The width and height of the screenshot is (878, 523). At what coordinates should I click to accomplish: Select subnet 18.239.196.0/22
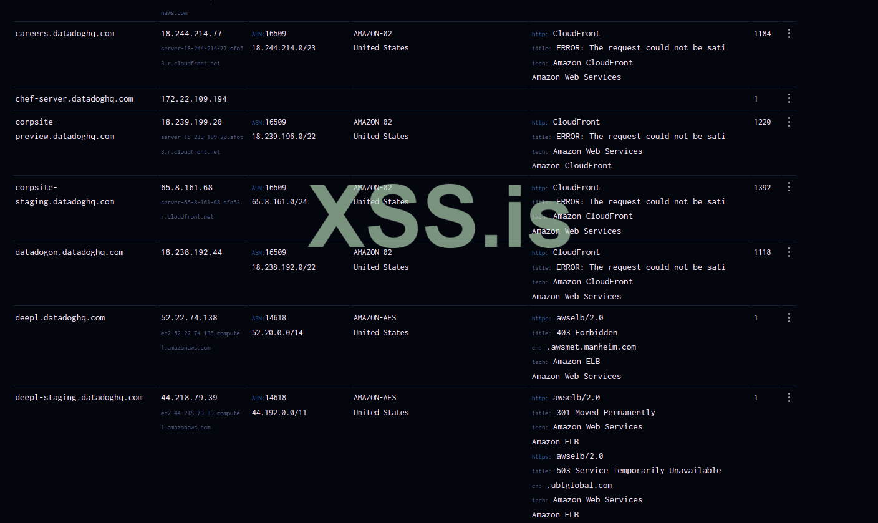pos(284,137)
